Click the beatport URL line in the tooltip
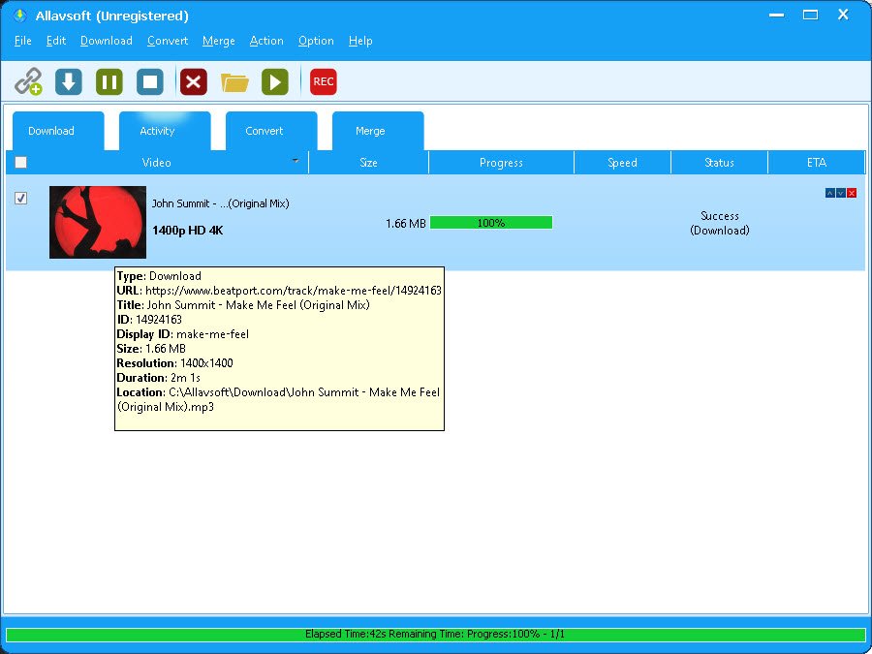 [279, 291]
